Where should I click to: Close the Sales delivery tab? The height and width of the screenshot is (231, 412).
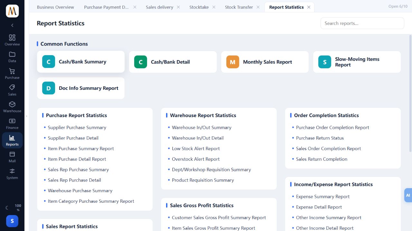[178, 7]
